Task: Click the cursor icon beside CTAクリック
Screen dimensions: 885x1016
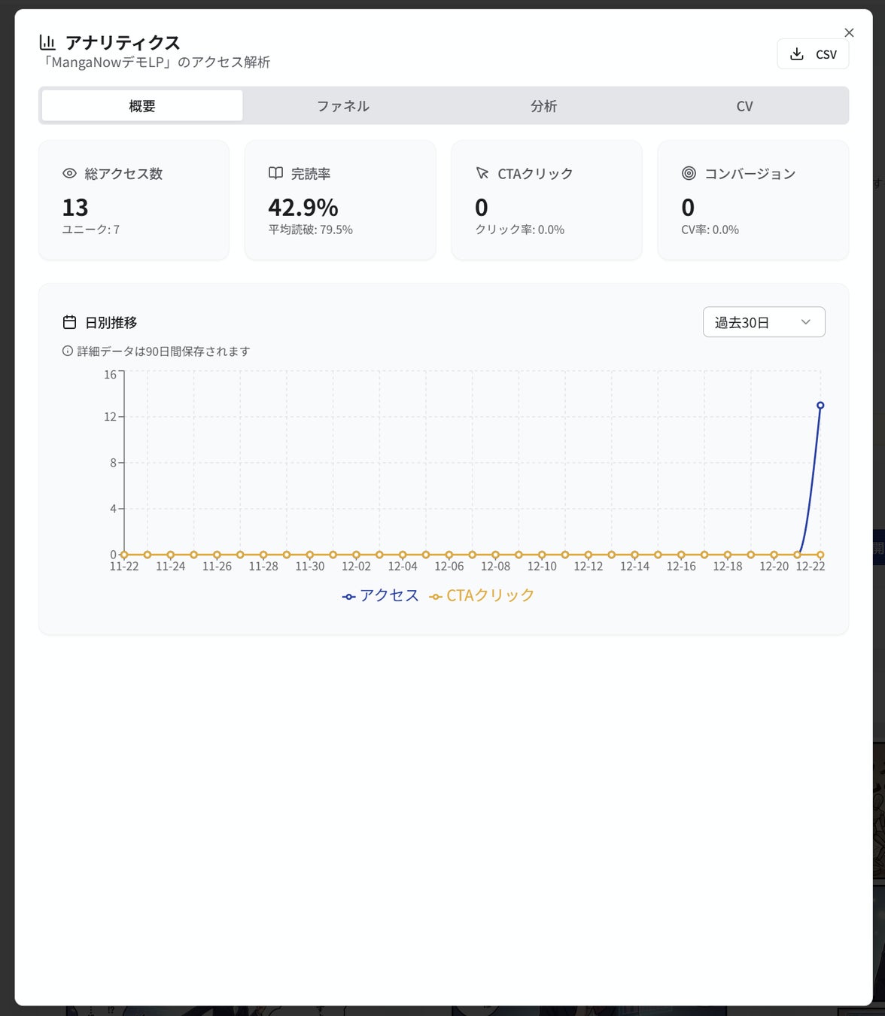Action: (482, 173)
